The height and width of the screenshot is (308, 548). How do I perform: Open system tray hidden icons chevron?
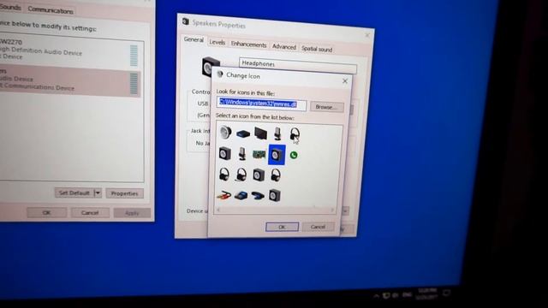[x=376, y=296]
